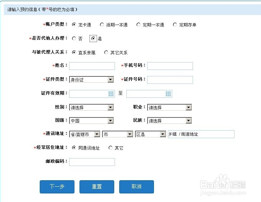The width and height of the screenshot is (261, 202).
Task: Open 市 city dropdown
Action: [x=117, y=134]
